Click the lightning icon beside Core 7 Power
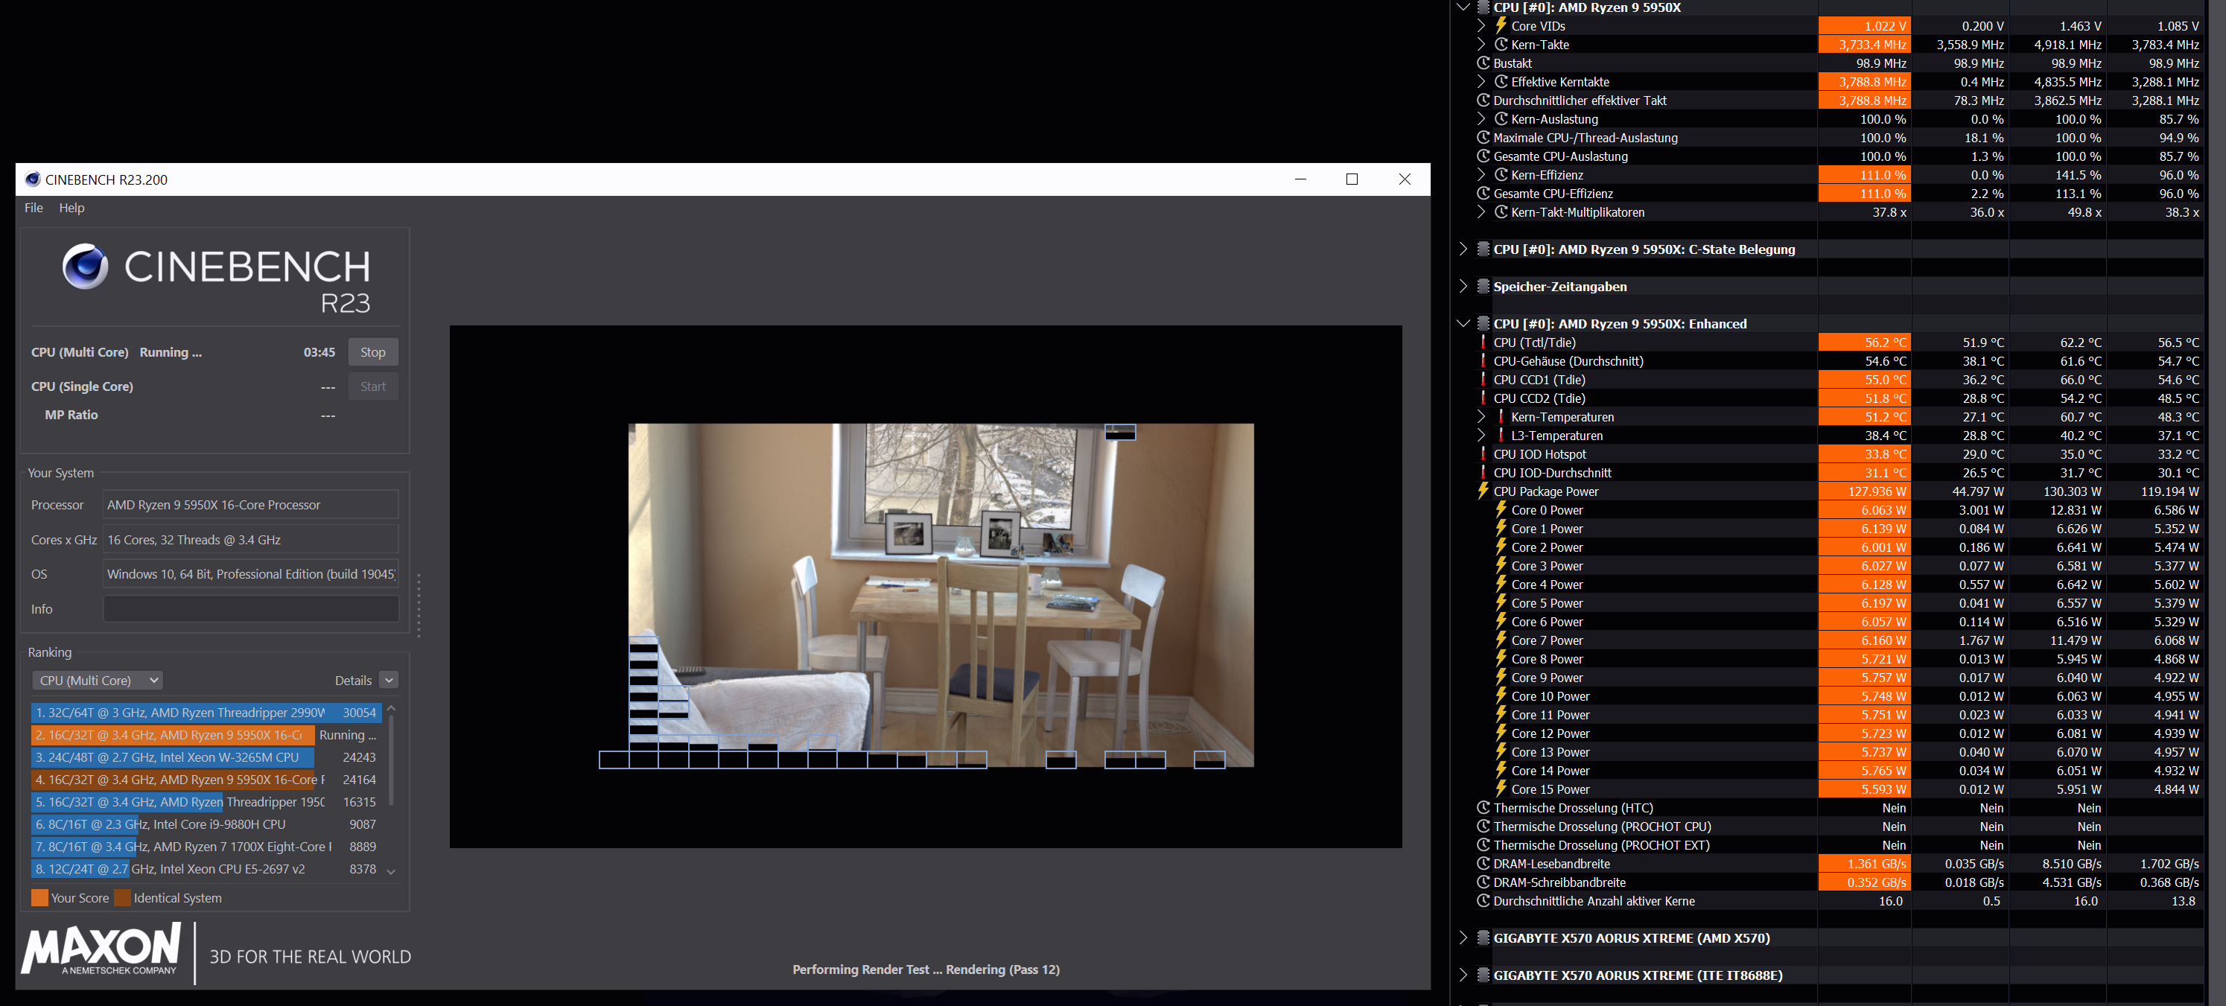2226x1006 pixels. (x=1501, y=640)
